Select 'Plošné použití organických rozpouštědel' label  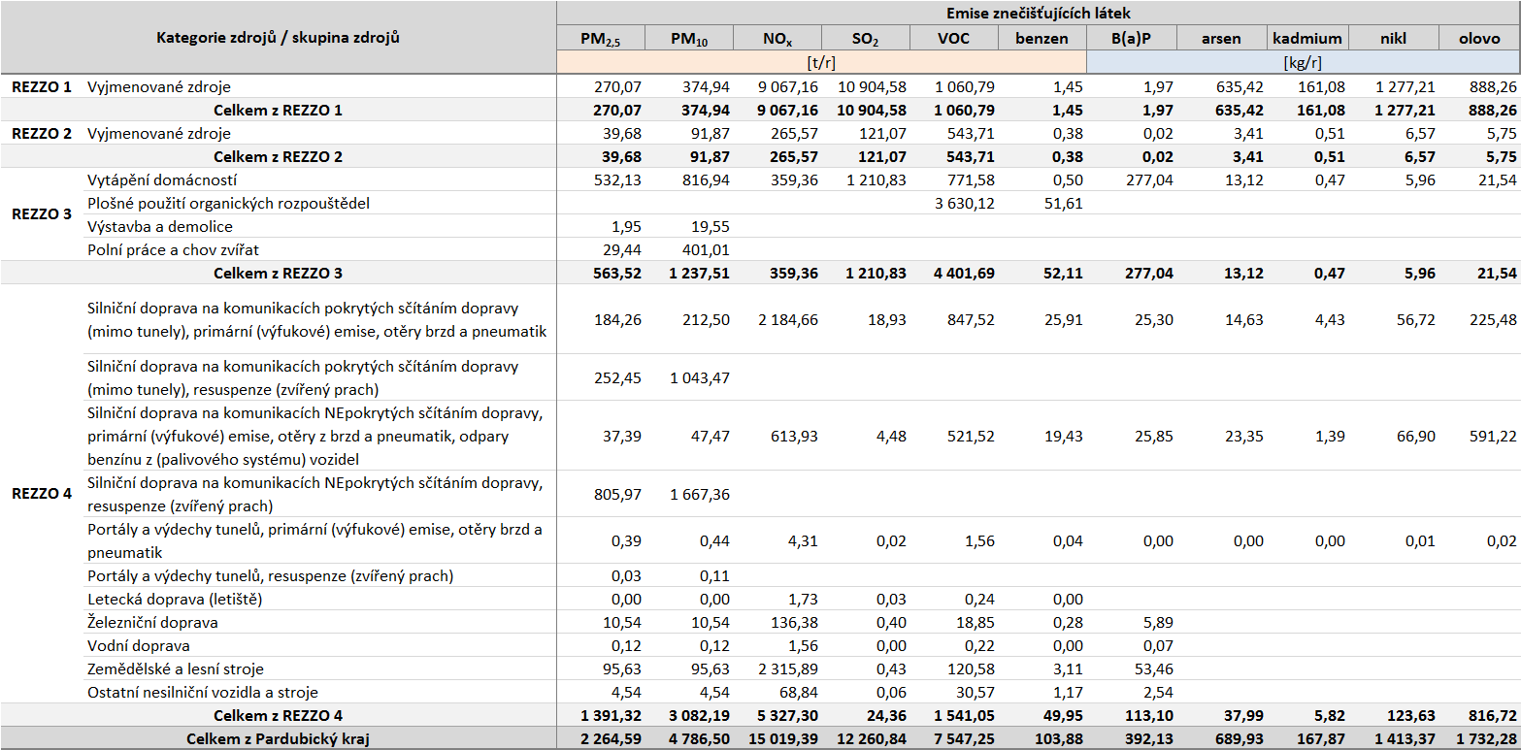(228, 203)
